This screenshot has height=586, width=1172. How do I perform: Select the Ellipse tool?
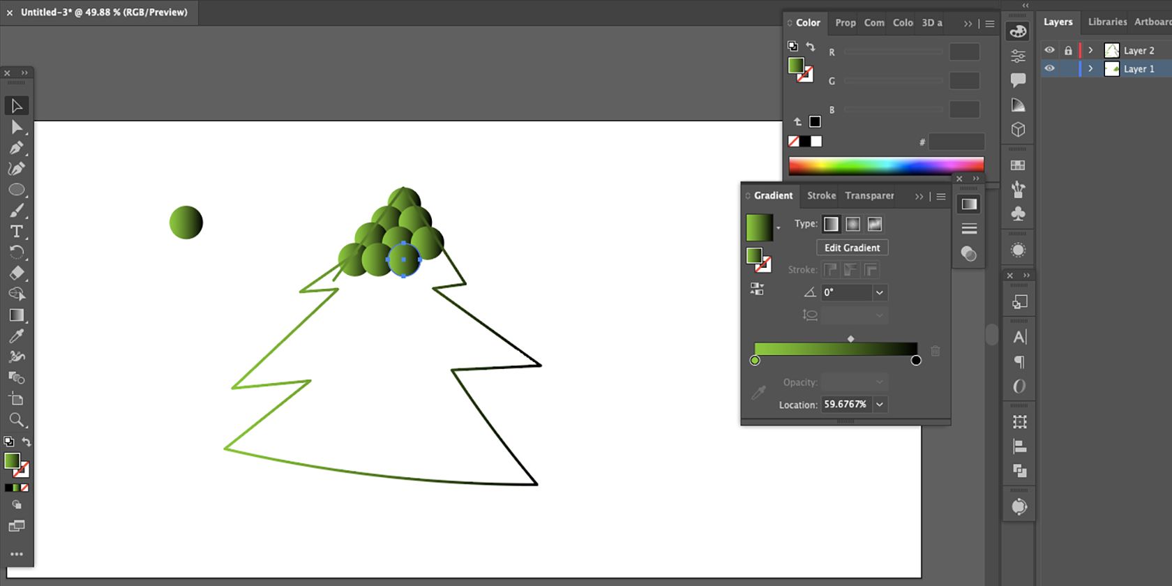tap(17, 190)
